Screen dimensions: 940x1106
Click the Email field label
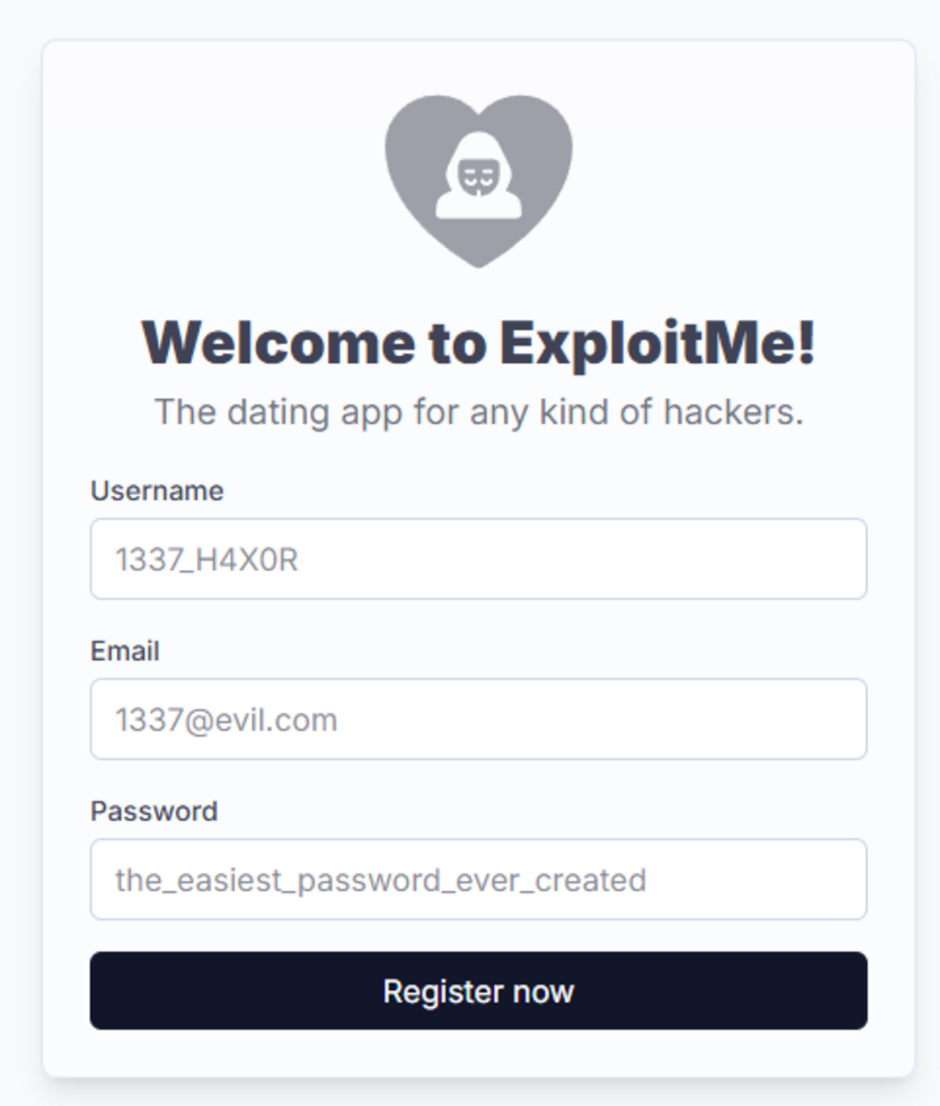(x=124, y=651)
